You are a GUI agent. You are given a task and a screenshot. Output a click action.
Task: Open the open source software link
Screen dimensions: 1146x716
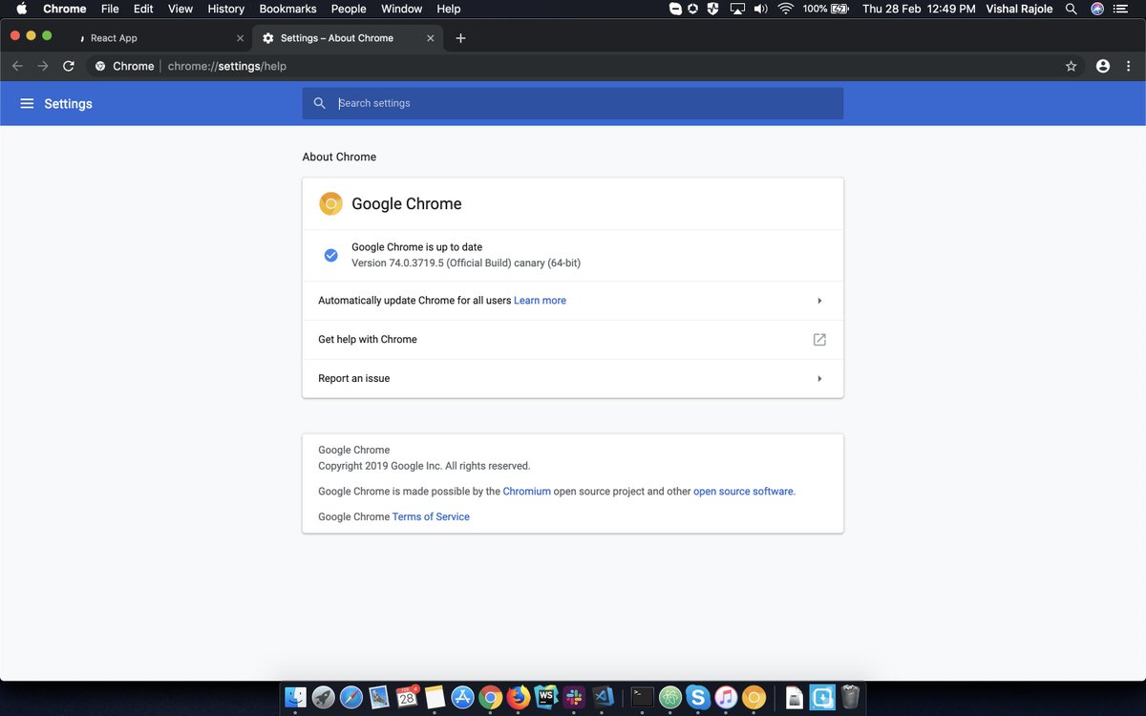pos(743,491)
